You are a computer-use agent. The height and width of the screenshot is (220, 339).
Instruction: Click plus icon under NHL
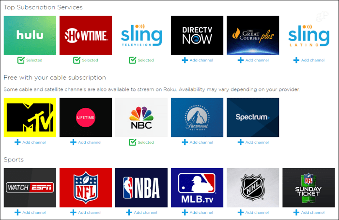coord(241,212)
